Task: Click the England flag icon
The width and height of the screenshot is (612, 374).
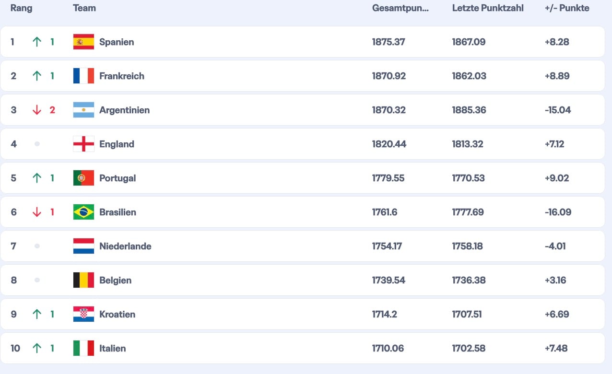Action: (x=83, y=144)
